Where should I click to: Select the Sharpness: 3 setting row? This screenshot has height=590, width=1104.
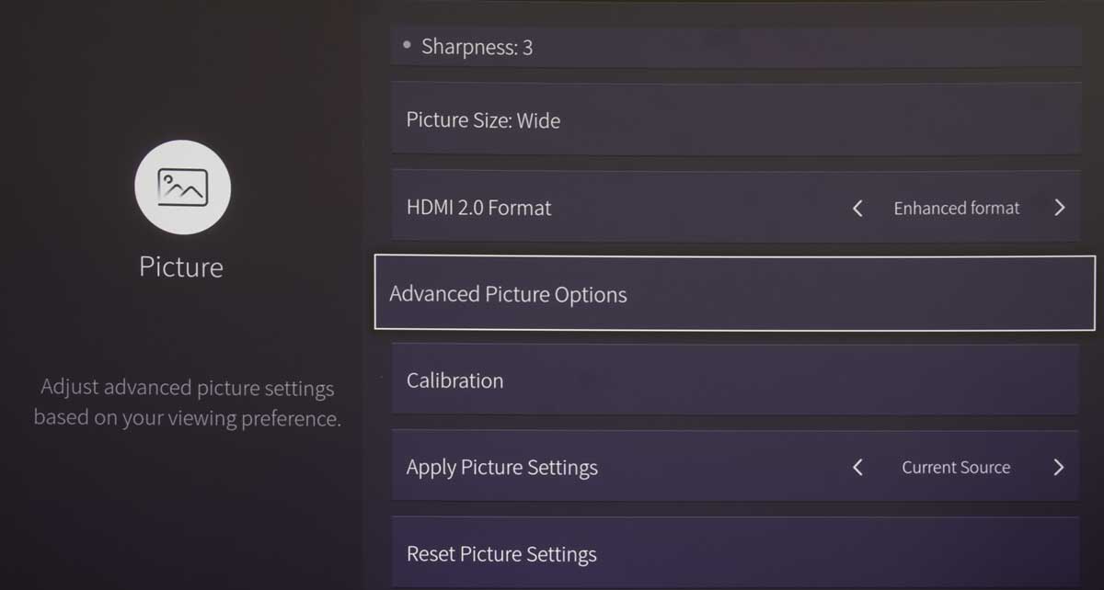click(x=735, y=46)
